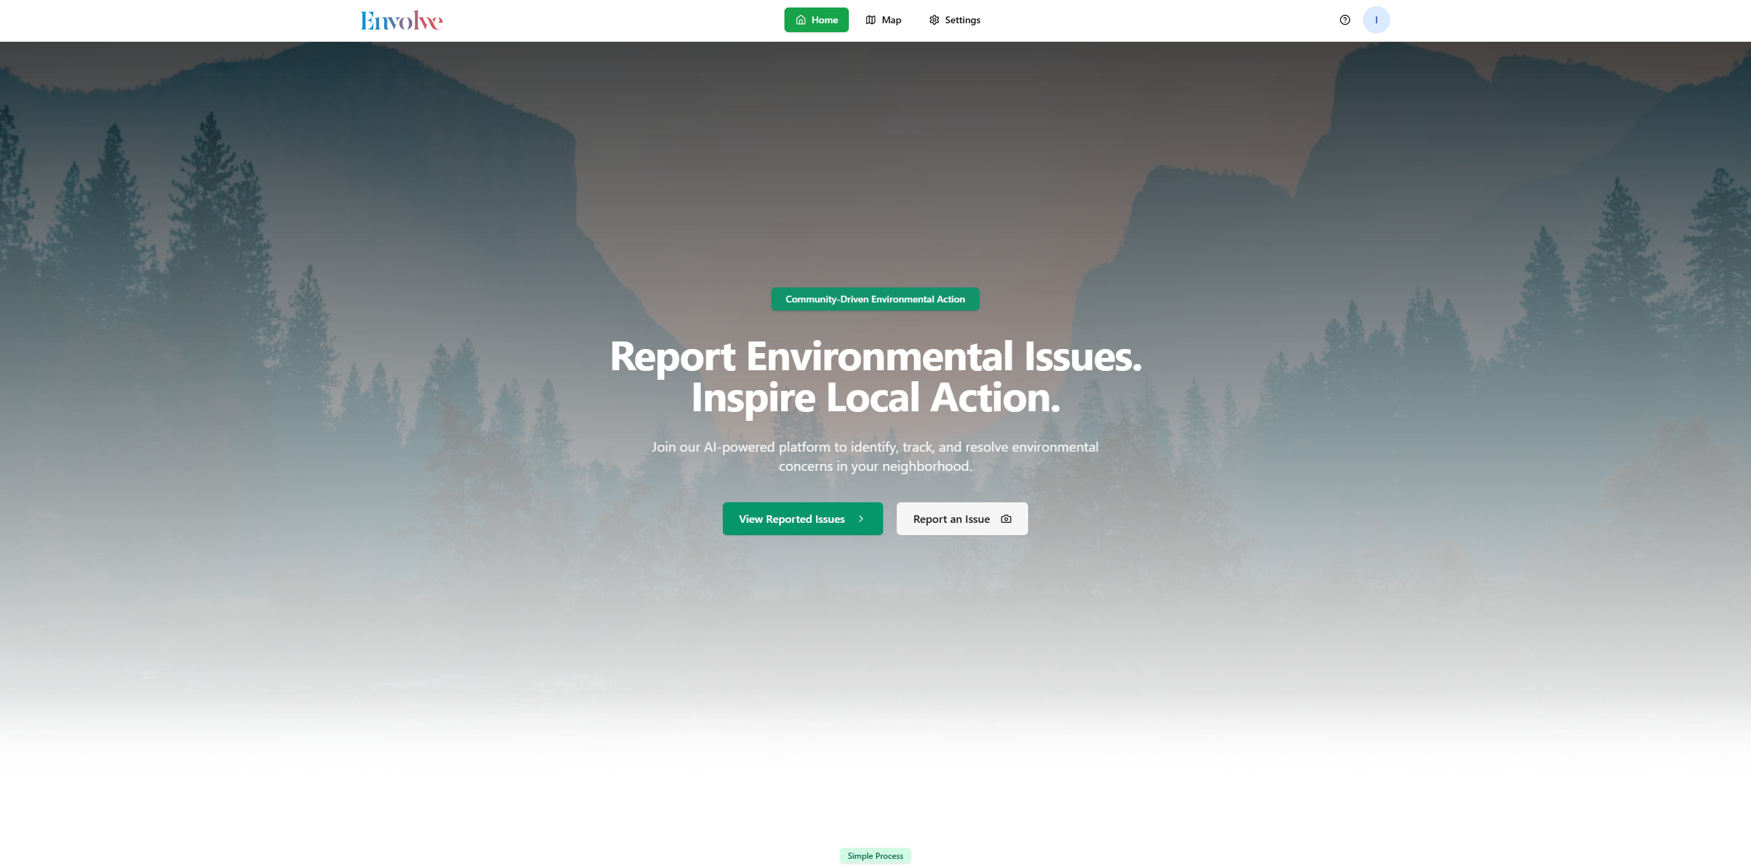Click the Settings gear icon
The image size is (1751, 865).
click(934, 20)
